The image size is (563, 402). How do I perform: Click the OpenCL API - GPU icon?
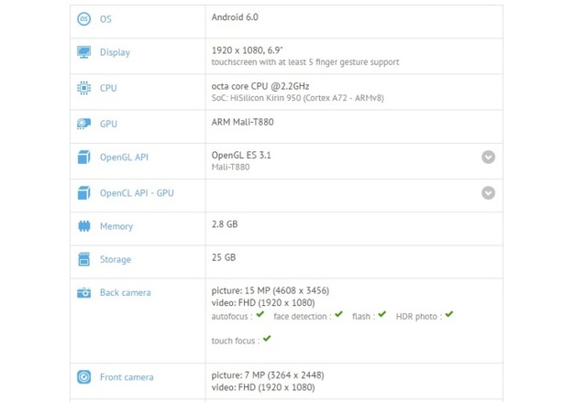point(84,193)
